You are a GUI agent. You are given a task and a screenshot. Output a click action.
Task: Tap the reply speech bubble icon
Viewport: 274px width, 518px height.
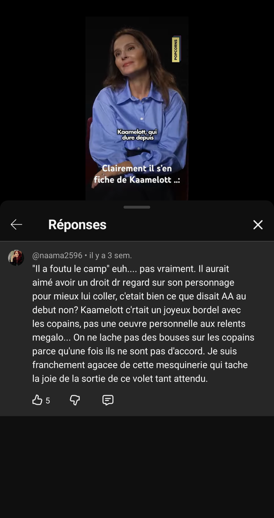point(108,400)
